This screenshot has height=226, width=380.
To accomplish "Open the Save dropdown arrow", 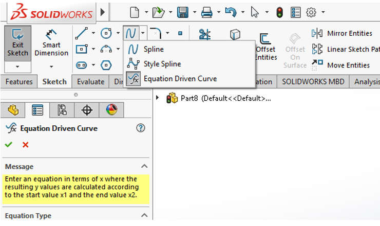I will pyautogui.click(x=195, y=12).
